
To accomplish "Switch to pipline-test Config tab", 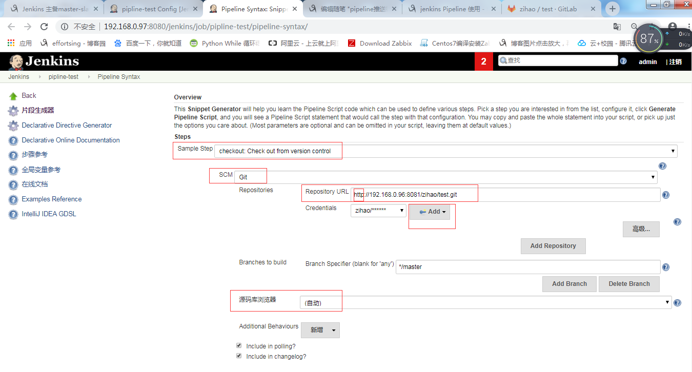I will [x=154, y=9].
